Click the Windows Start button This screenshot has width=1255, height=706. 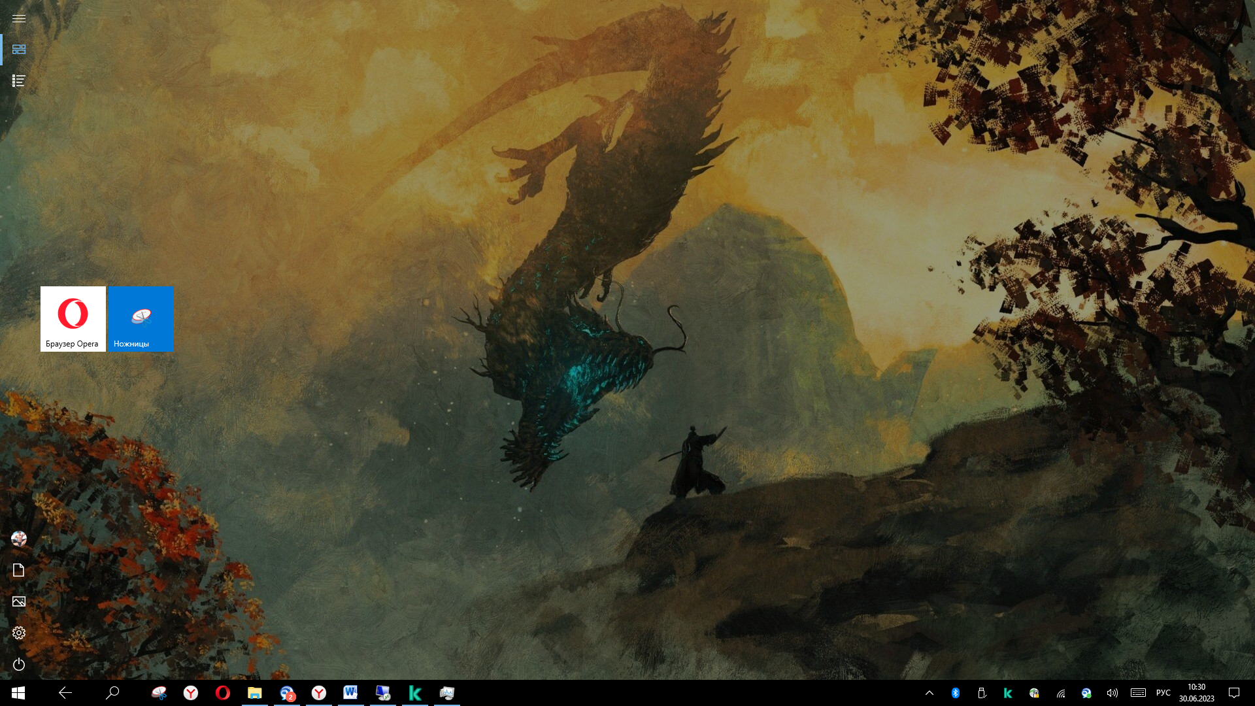pyautogui.click(x=18, y=693)
